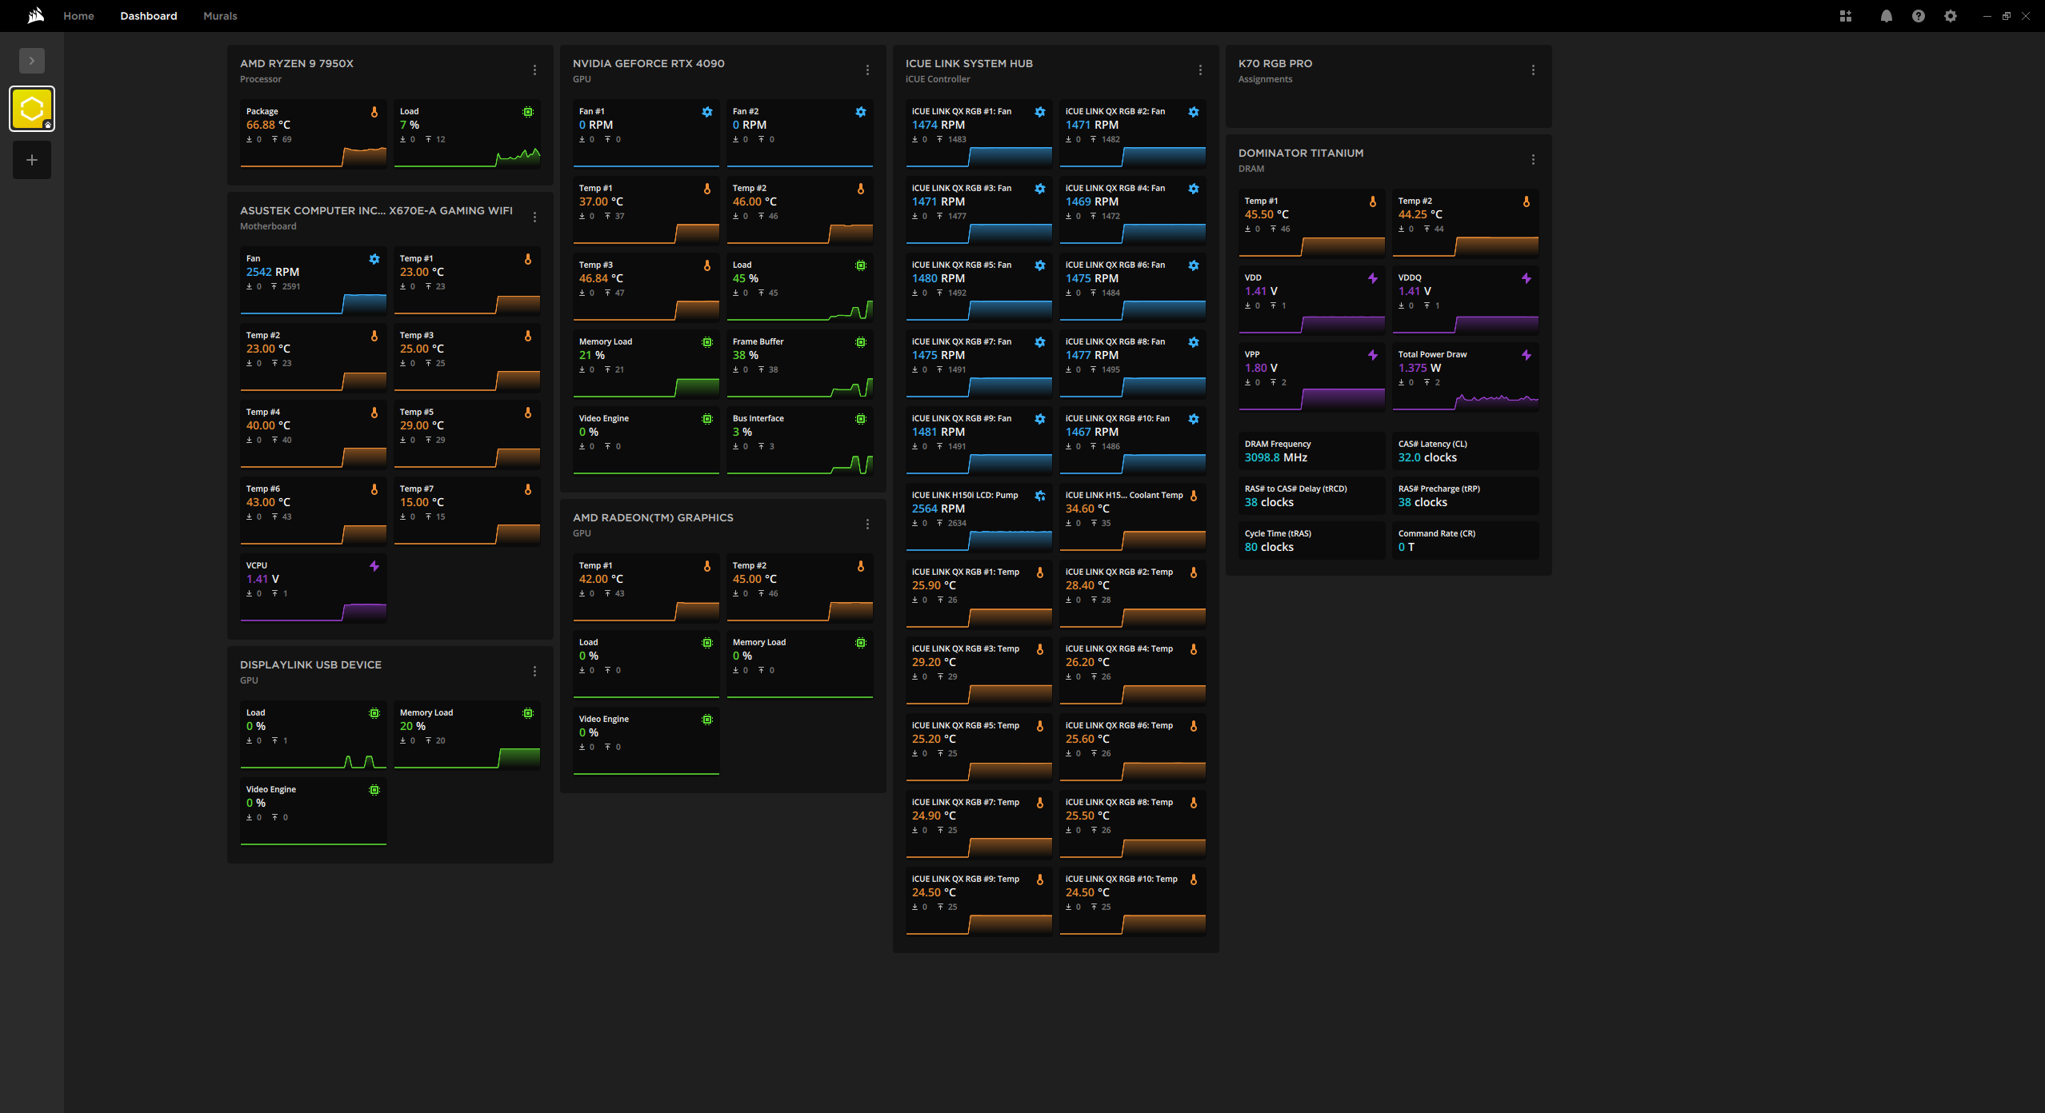Viewport: 2045px width, 1113px height.
Task: Open Dominator Titanium options menu
Action: [1533, 160]
